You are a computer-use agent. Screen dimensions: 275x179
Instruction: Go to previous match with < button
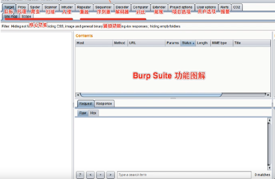point(90,175)
